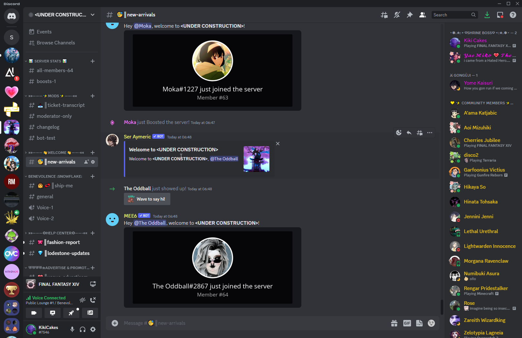The image size is (522, 338).
Task: Create thread from Ser Aymeric's message
Action: point(419,133)
